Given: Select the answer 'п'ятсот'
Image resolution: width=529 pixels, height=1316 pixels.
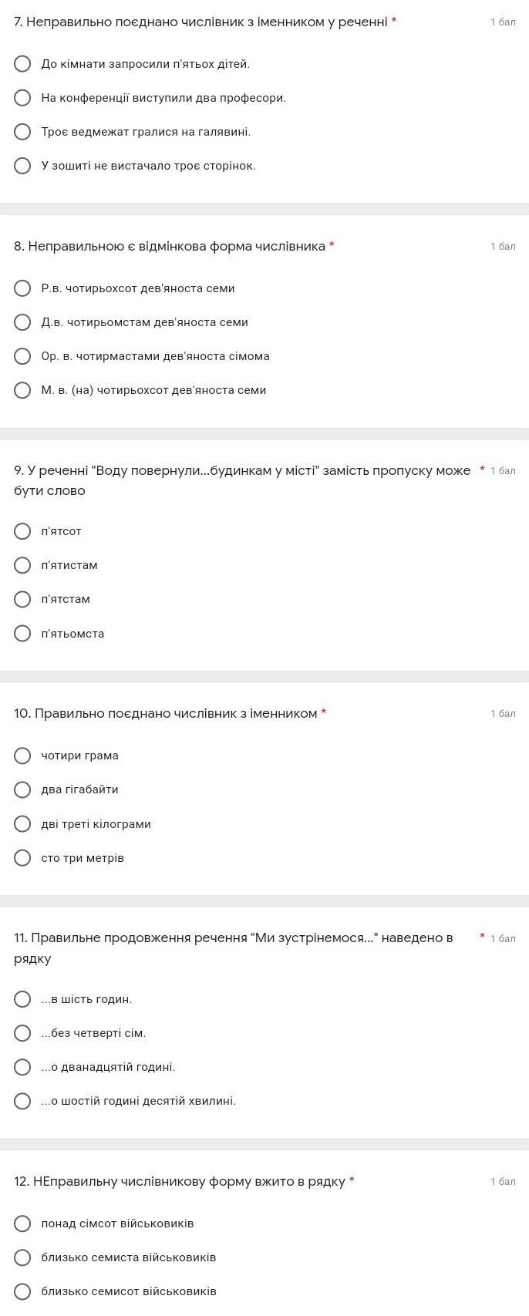Looking at the screenshot, I should pos(22,531).
